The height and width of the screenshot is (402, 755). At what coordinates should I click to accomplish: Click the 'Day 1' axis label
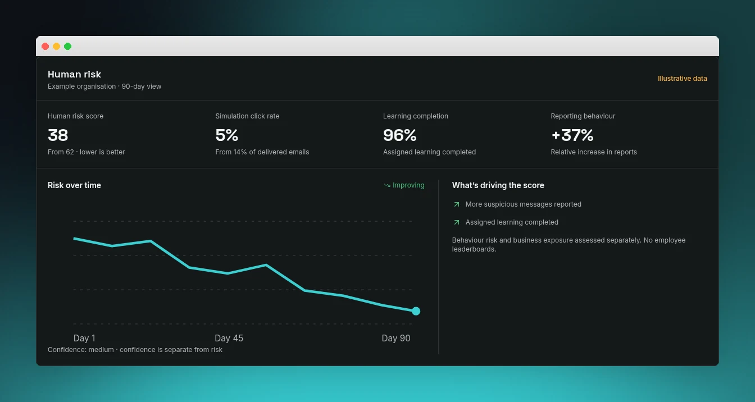pos(84,338)
